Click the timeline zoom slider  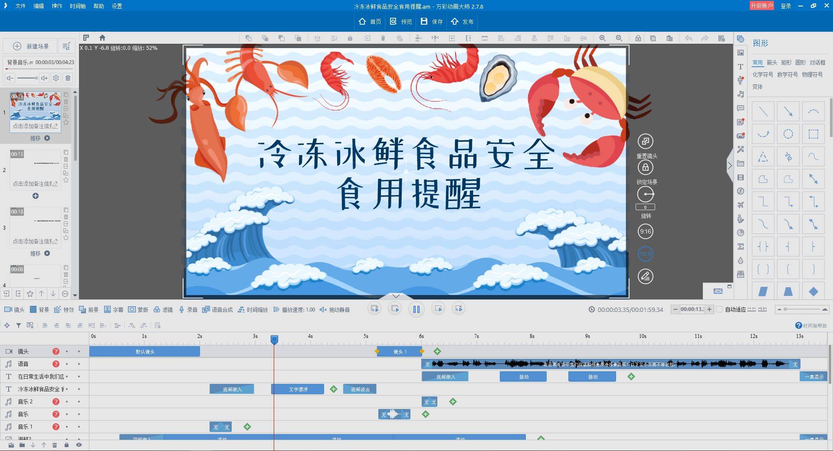(802, 309)
